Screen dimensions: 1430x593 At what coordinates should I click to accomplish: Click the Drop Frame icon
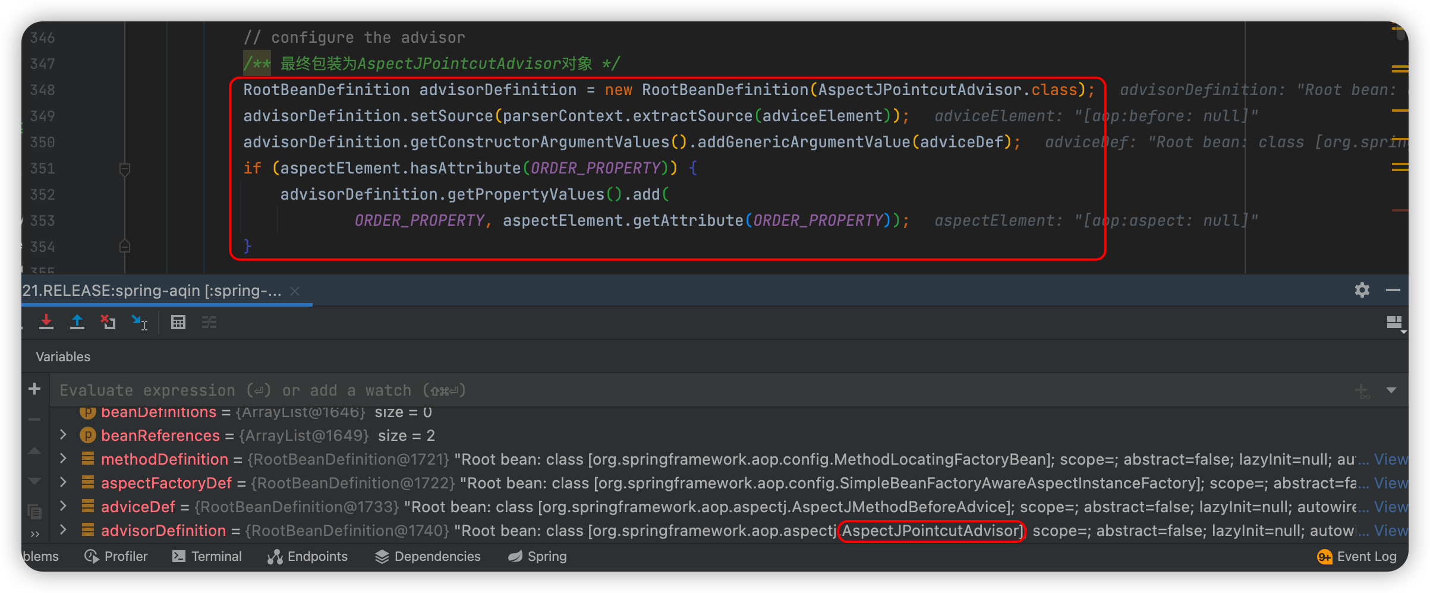108,322
